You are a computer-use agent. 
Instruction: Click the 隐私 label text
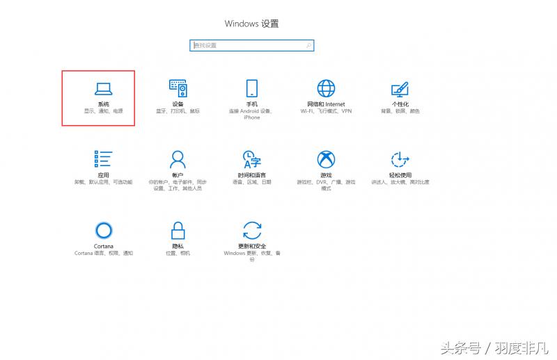click(x=178, y=246)
